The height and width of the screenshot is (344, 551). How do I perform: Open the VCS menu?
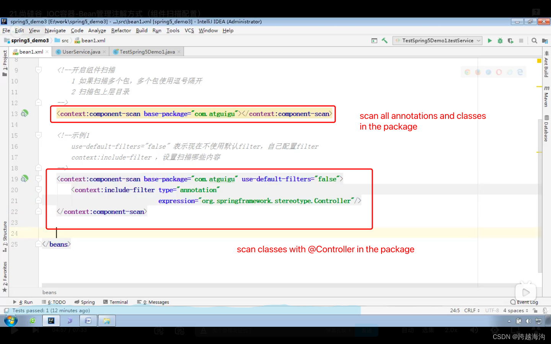[x=189, y=31]
